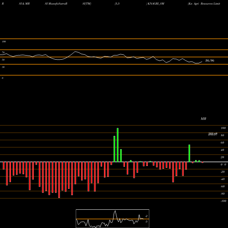Click the SI & MR header text

click(24, 4)
